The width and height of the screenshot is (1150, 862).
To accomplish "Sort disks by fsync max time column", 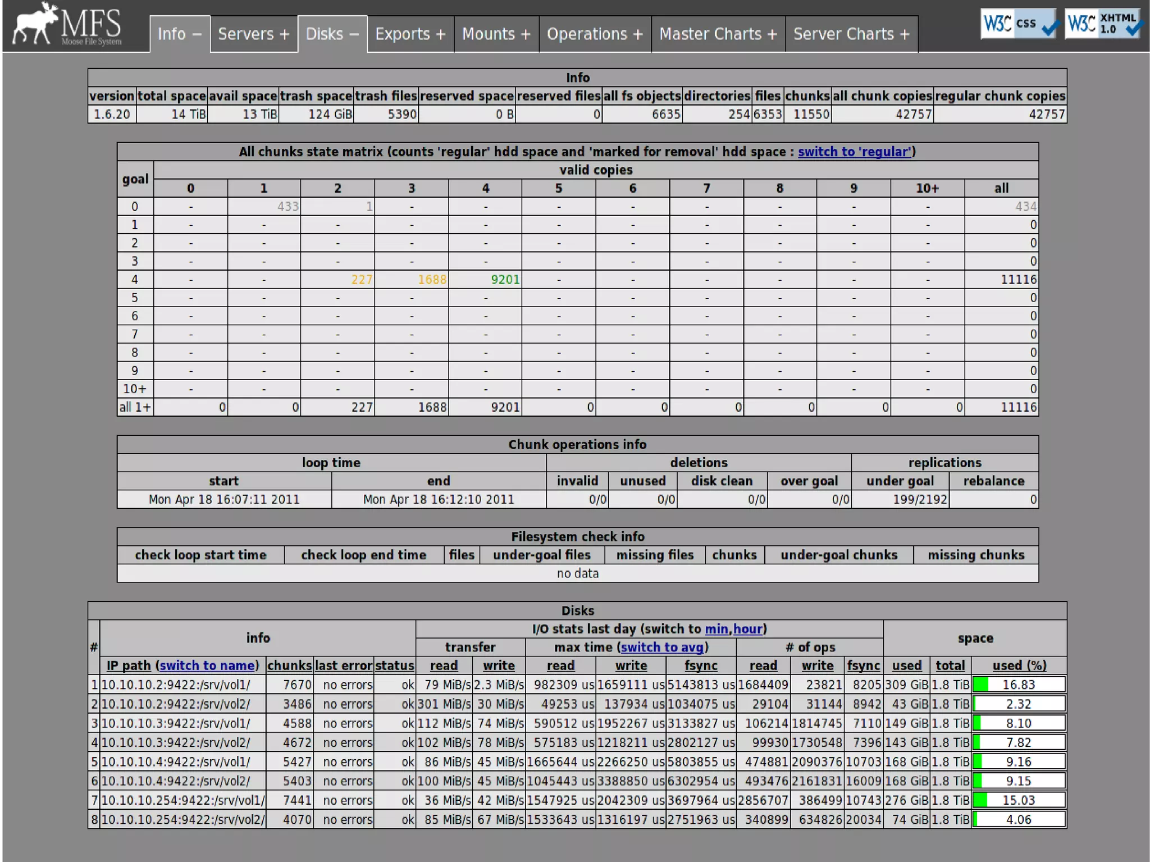I will click(701, 665).
